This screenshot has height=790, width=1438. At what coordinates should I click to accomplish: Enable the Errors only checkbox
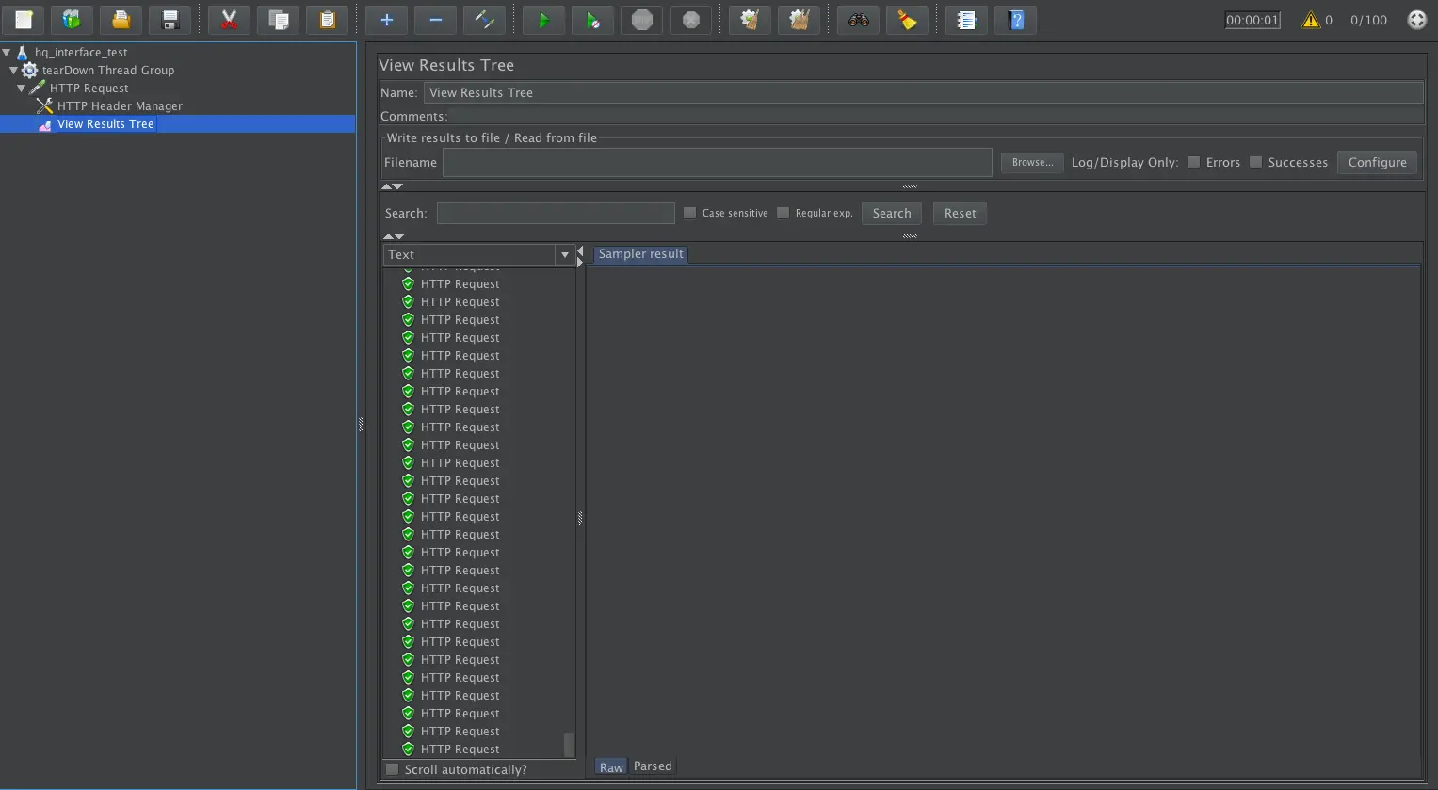1193,162
